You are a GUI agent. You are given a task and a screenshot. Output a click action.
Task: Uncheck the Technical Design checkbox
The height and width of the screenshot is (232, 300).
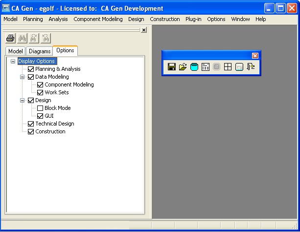pos(31,124)
